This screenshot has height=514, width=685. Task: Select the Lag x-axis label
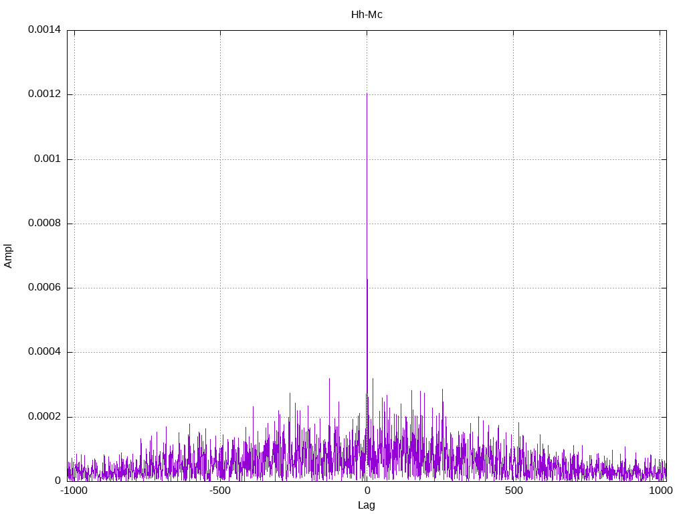click(367, 505)
